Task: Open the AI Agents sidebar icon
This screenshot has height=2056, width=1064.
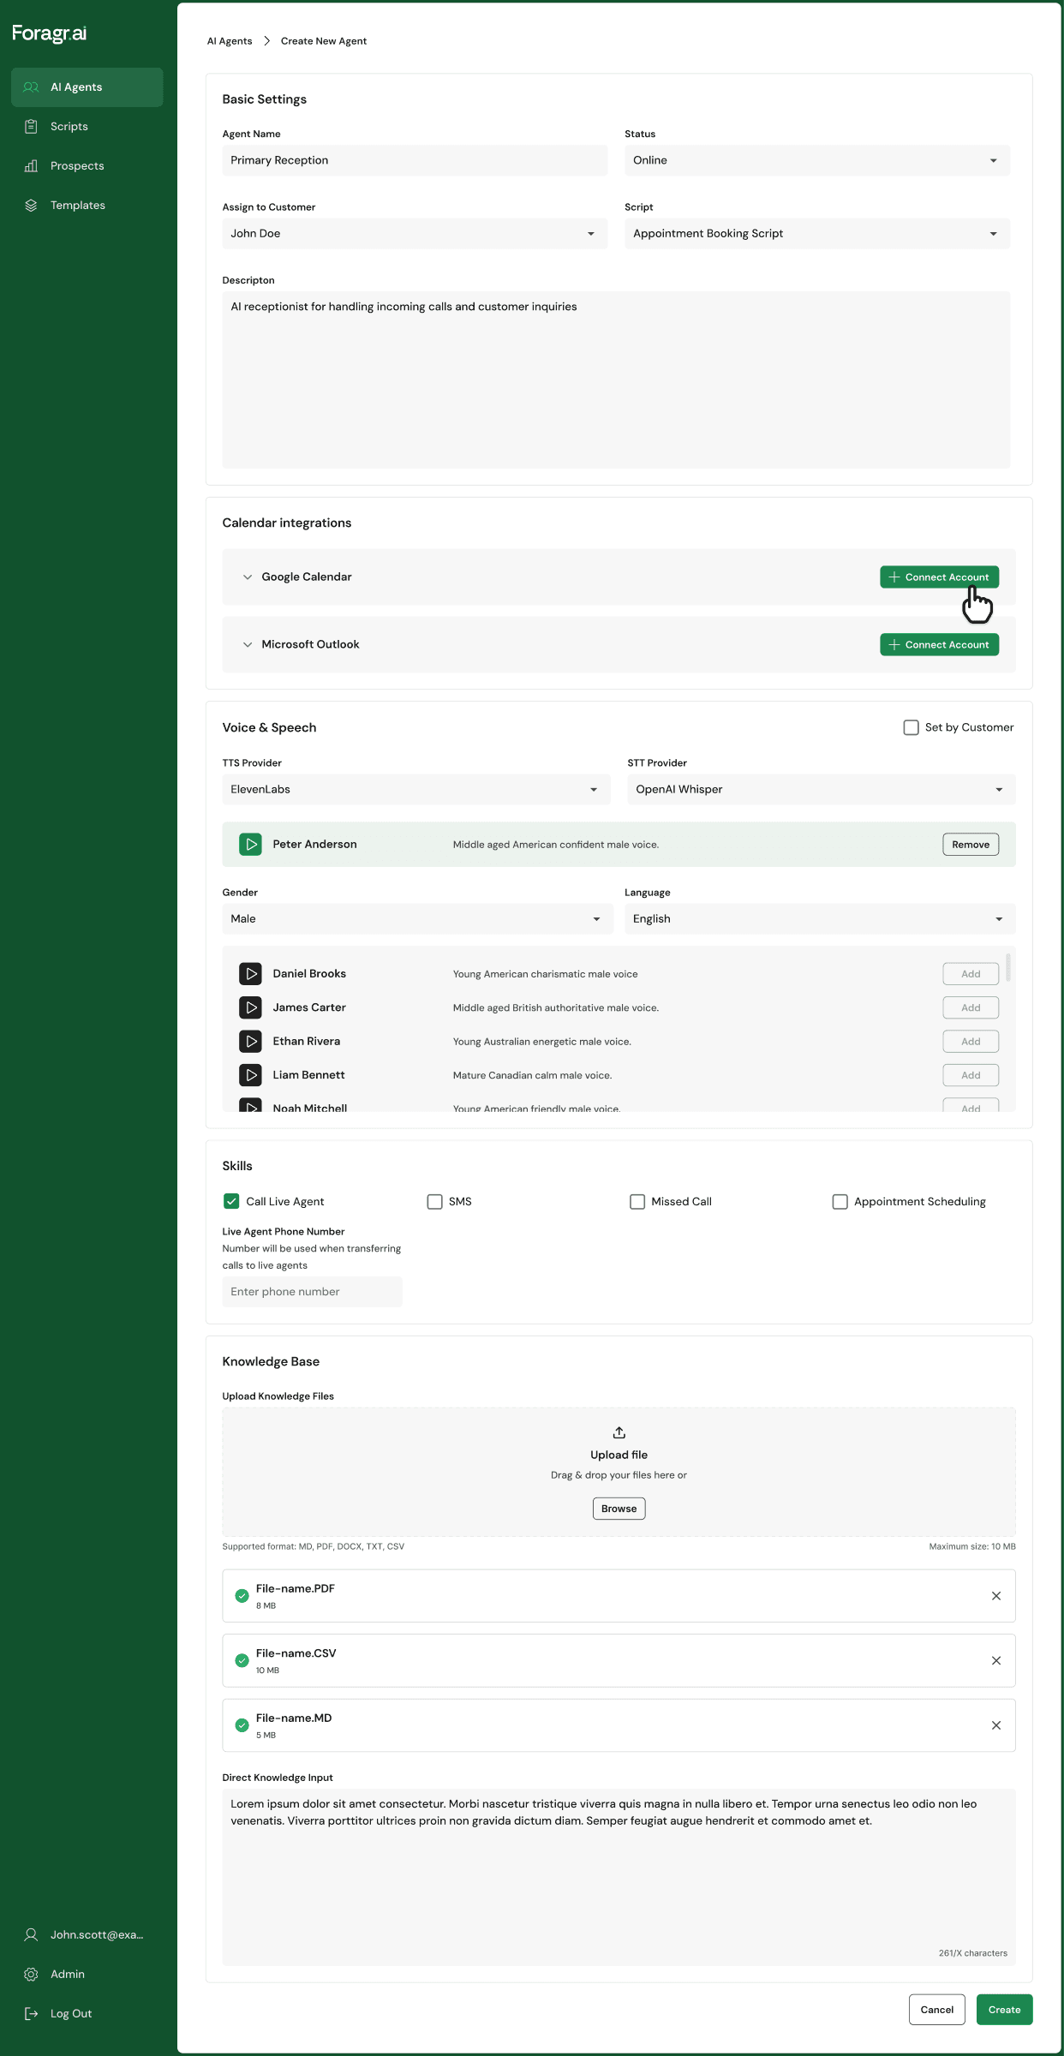Action: point(31,87)
